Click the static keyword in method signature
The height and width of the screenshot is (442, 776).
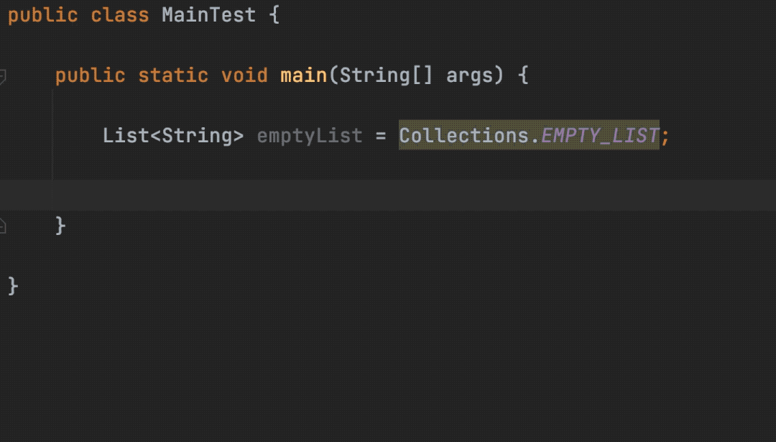tap(172, 75)
